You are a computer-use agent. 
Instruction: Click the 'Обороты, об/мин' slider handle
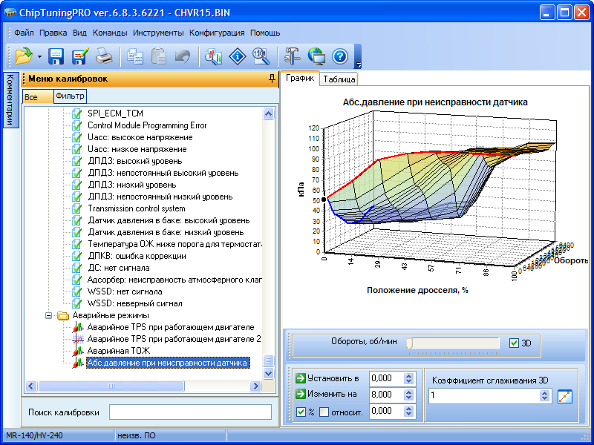pos(410,343)
